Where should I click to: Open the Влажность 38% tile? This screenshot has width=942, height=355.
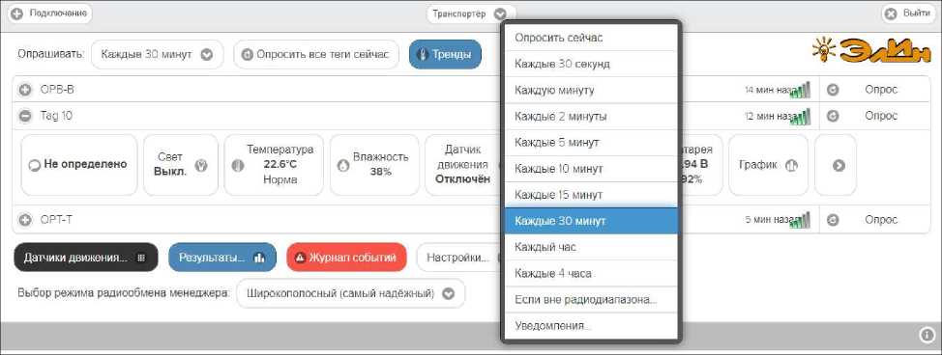coord(374,165)
